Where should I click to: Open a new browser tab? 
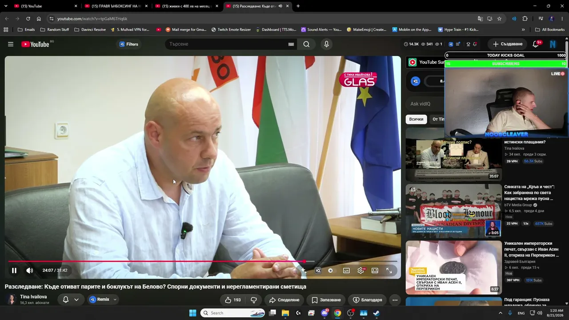298,6
